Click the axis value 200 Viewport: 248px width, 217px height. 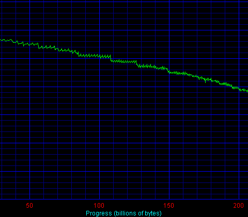(x=239, y=206)
